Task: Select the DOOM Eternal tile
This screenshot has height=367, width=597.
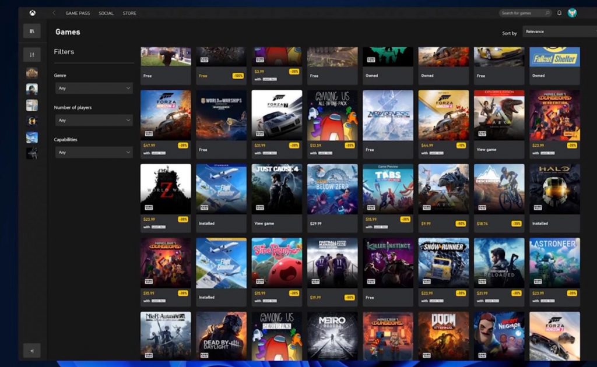Action: [x=444, y=336]
